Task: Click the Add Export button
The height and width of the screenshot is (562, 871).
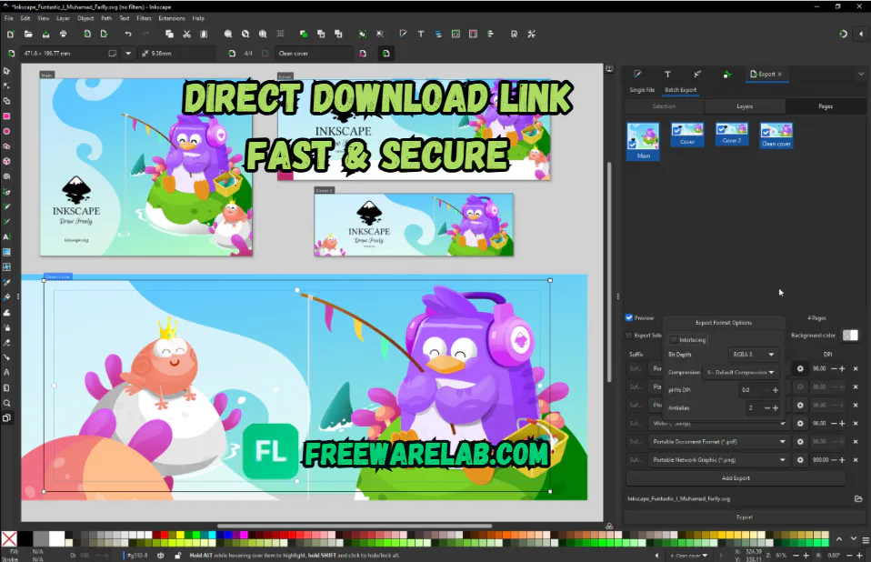Action: pyautogui.click(x=736, y=477)
